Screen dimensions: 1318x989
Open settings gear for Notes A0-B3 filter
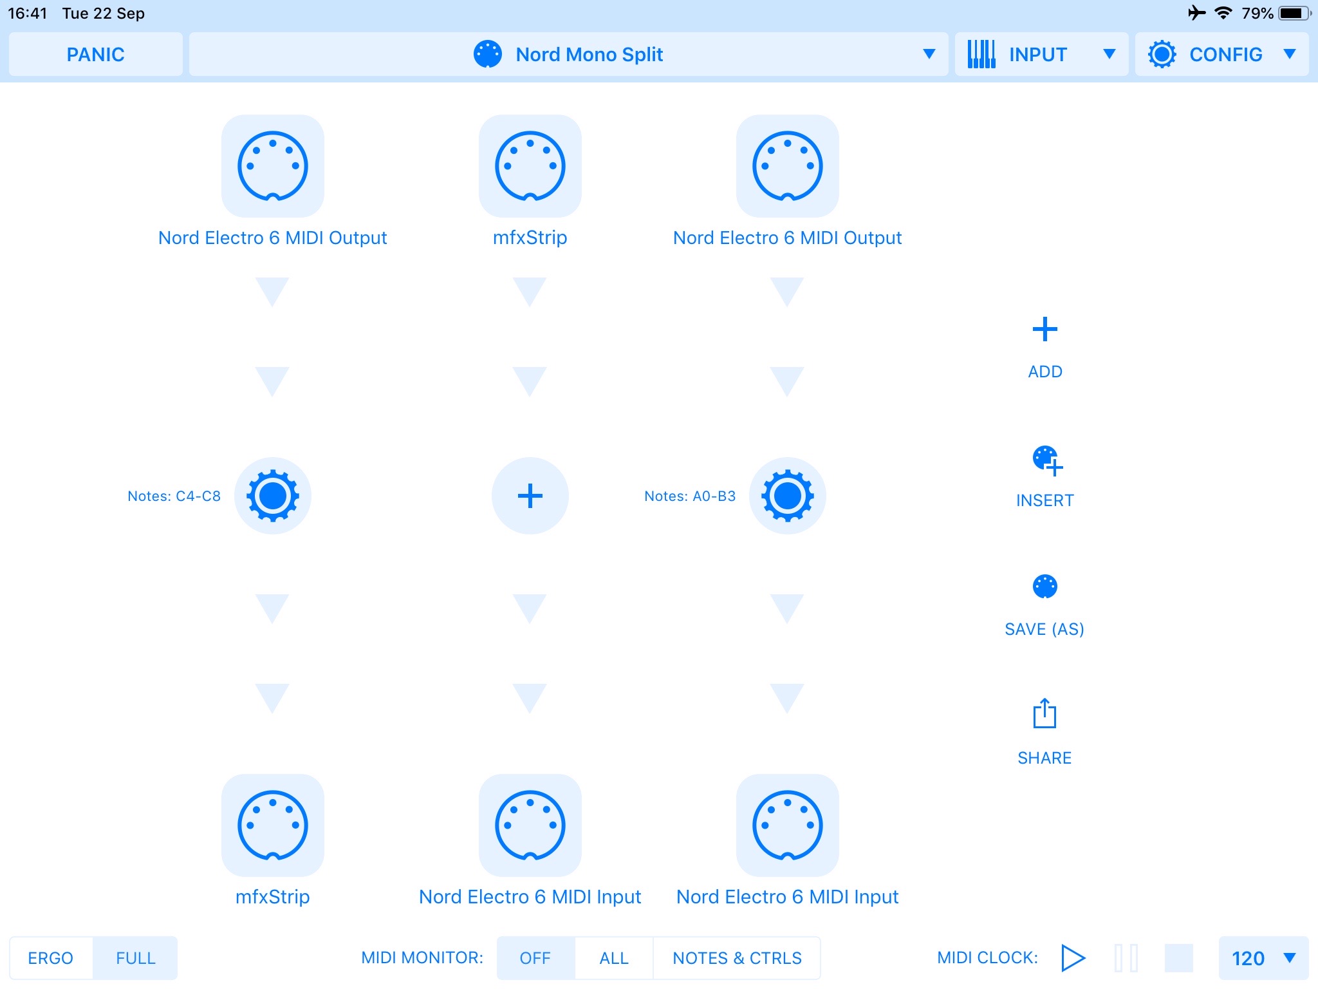click(787, 496)
